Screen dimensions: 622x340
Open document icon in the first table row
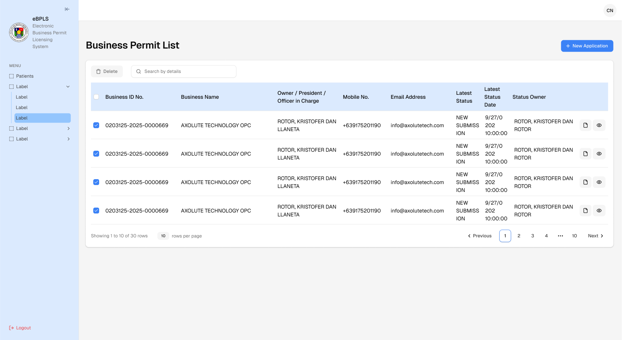coord(585,125)
